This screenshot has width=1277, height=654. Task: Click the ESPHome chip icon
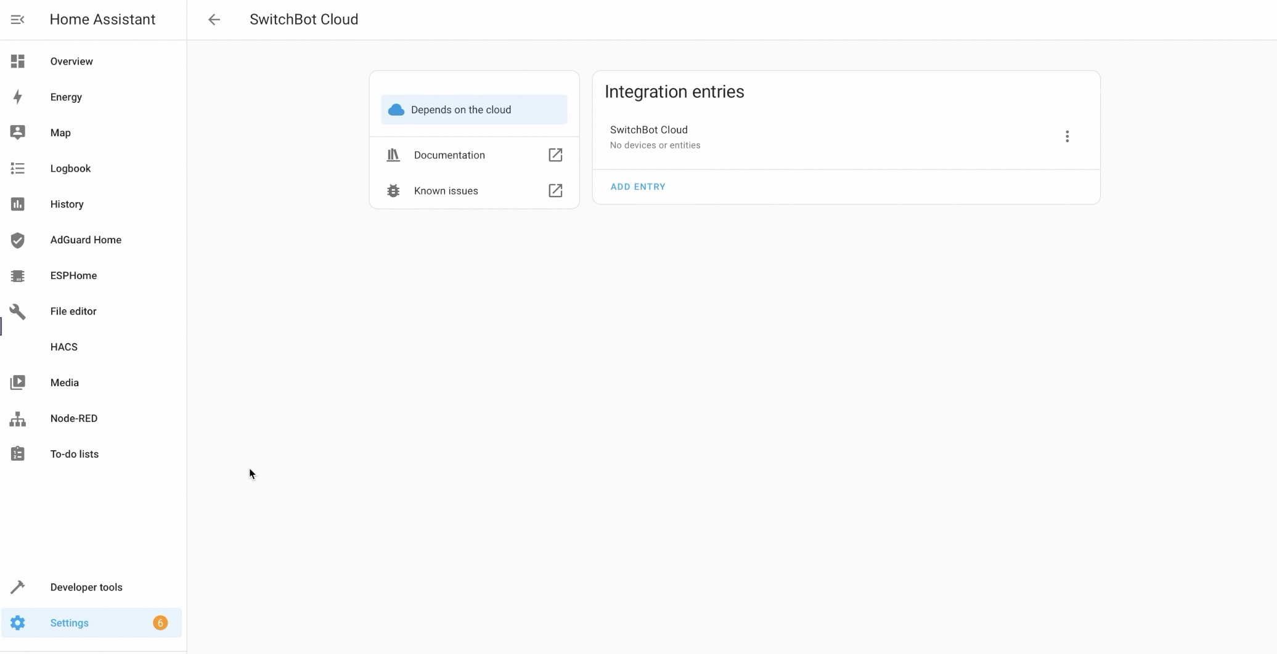18,276
